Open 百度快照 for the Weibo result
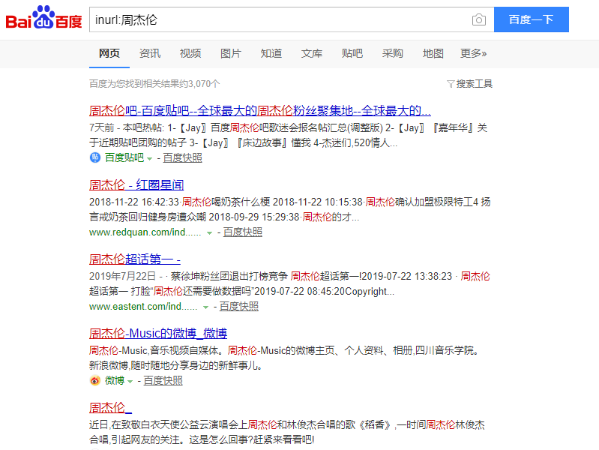Image resolution: width=599 pixels, height=450 pixels. click(x=163, y=380)
